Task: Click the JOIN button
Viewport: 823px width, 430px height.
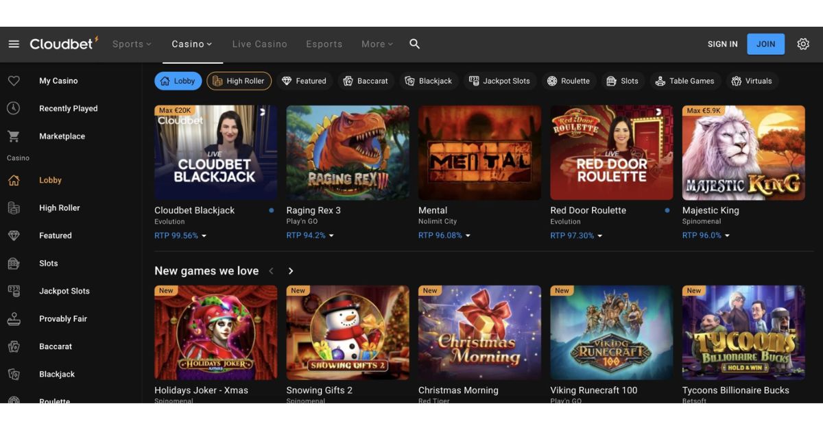Action: [765, 44]
